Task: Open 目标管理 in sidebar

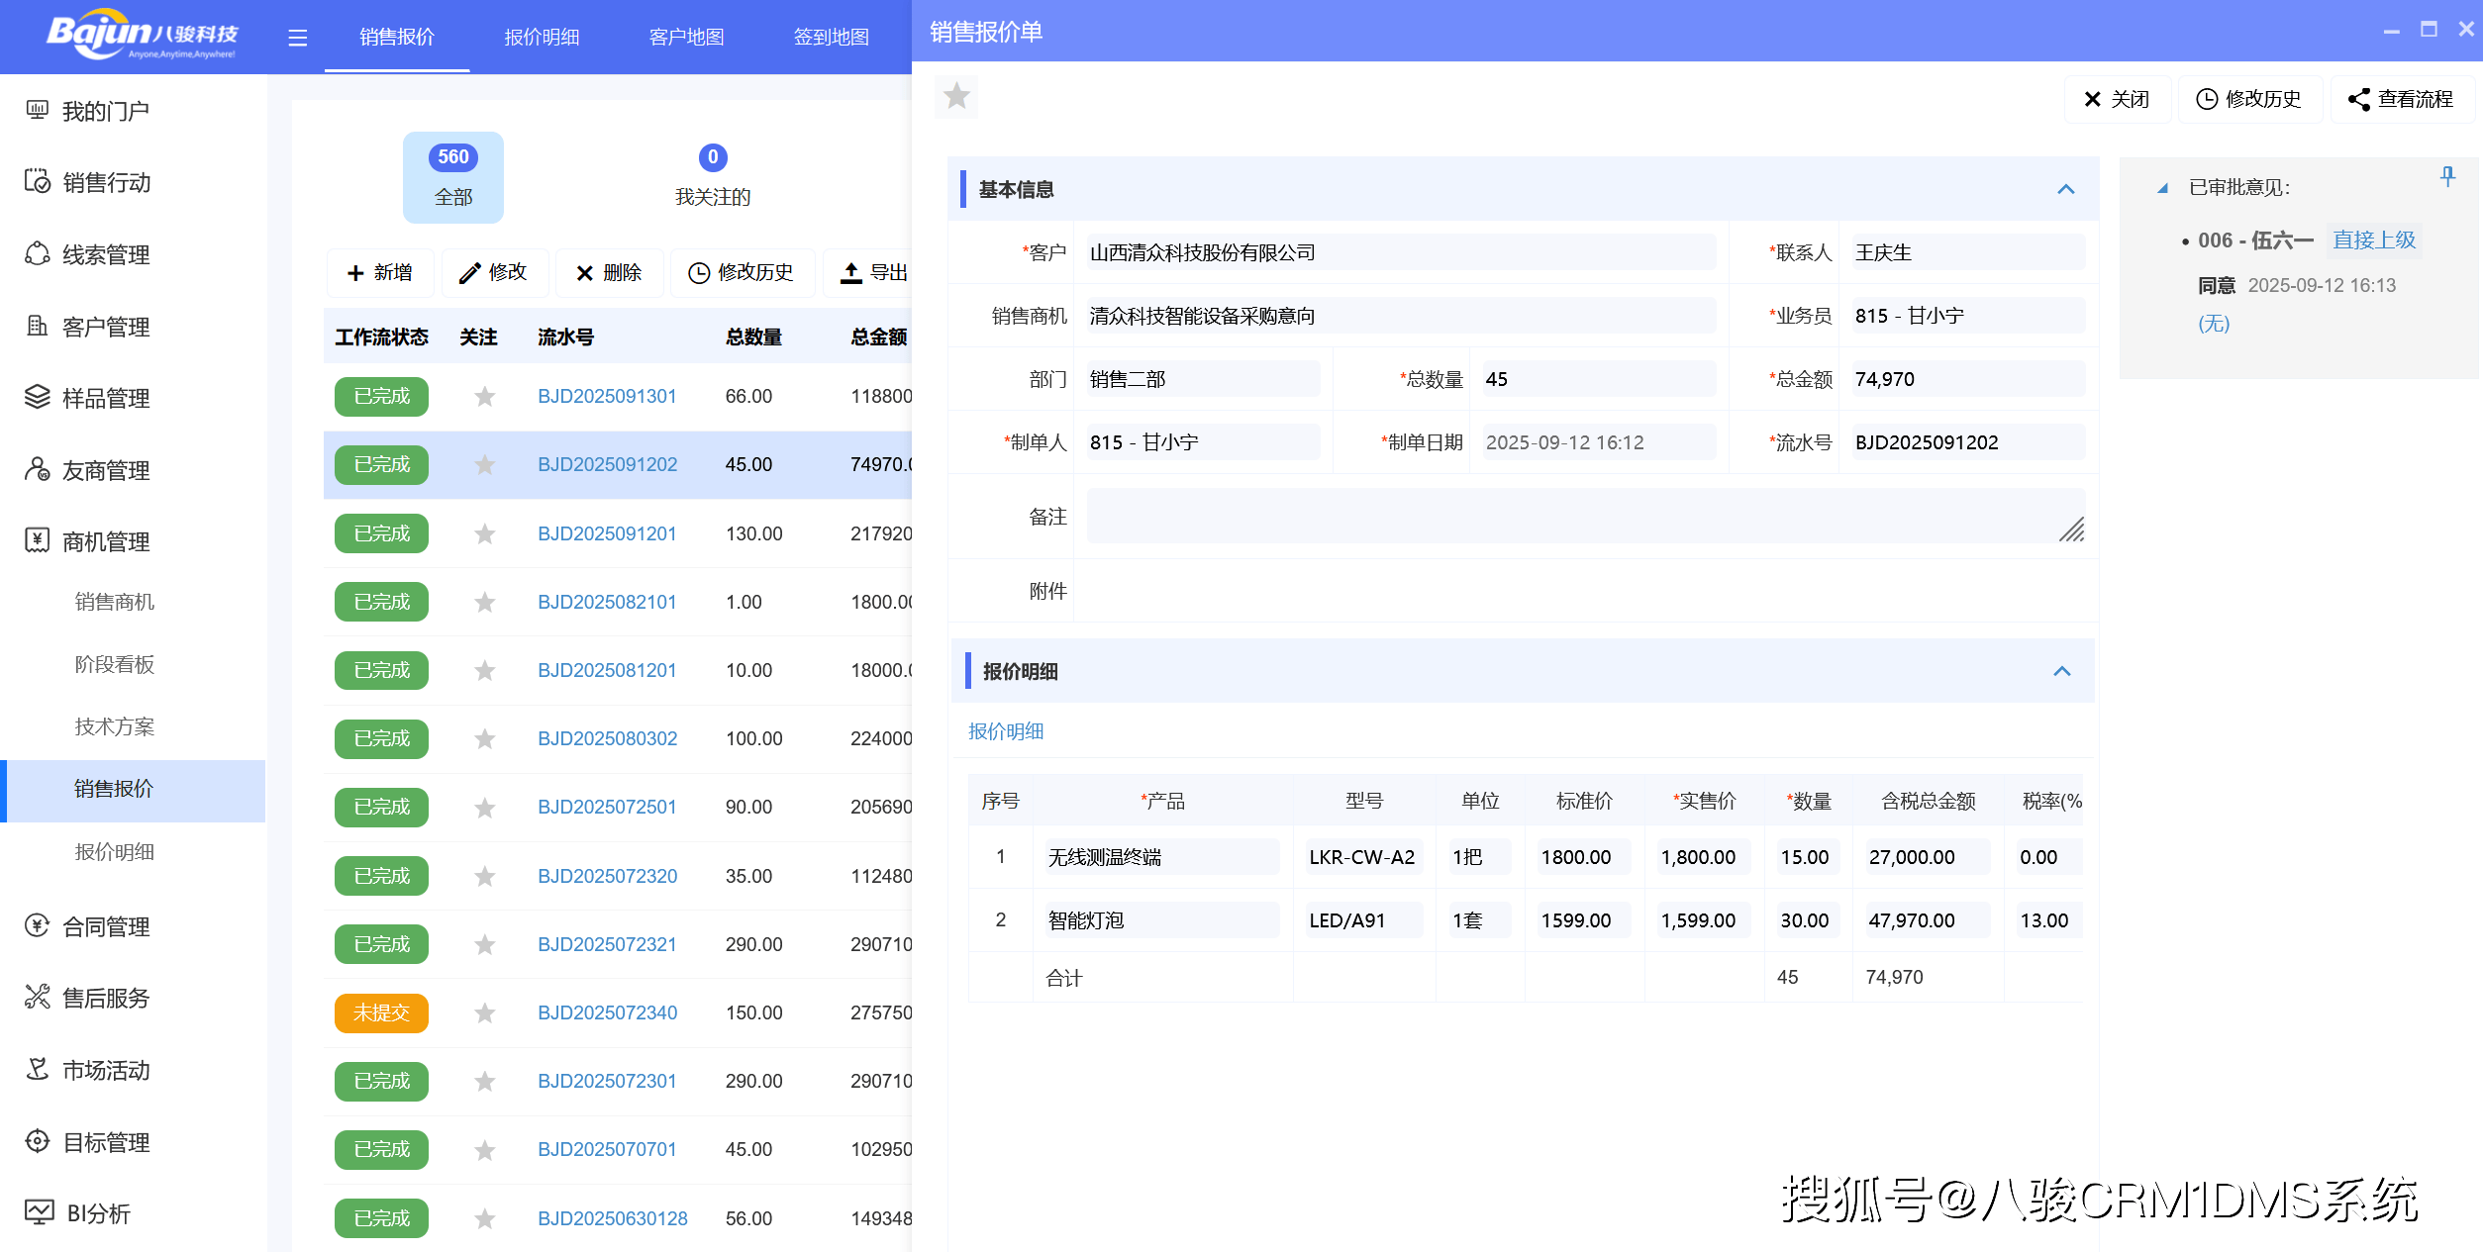Action: point(105,1142)
